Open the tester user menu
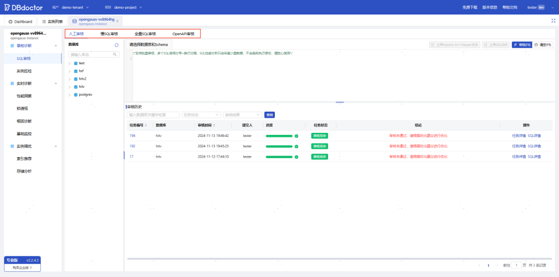The image size is (559, 277). 541,7
